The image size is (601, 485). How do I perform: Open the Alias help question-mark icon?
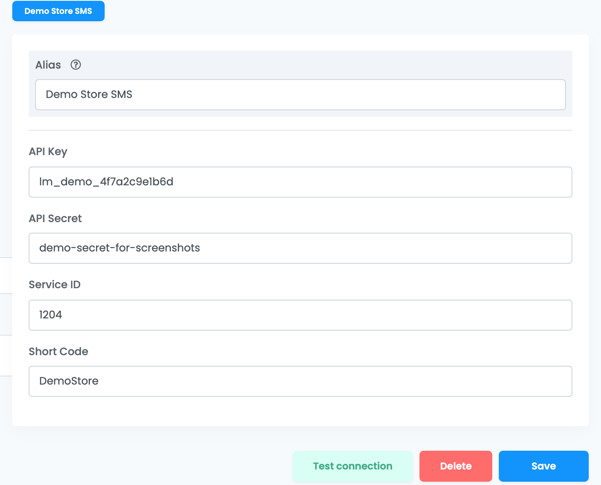coord(76,65)
